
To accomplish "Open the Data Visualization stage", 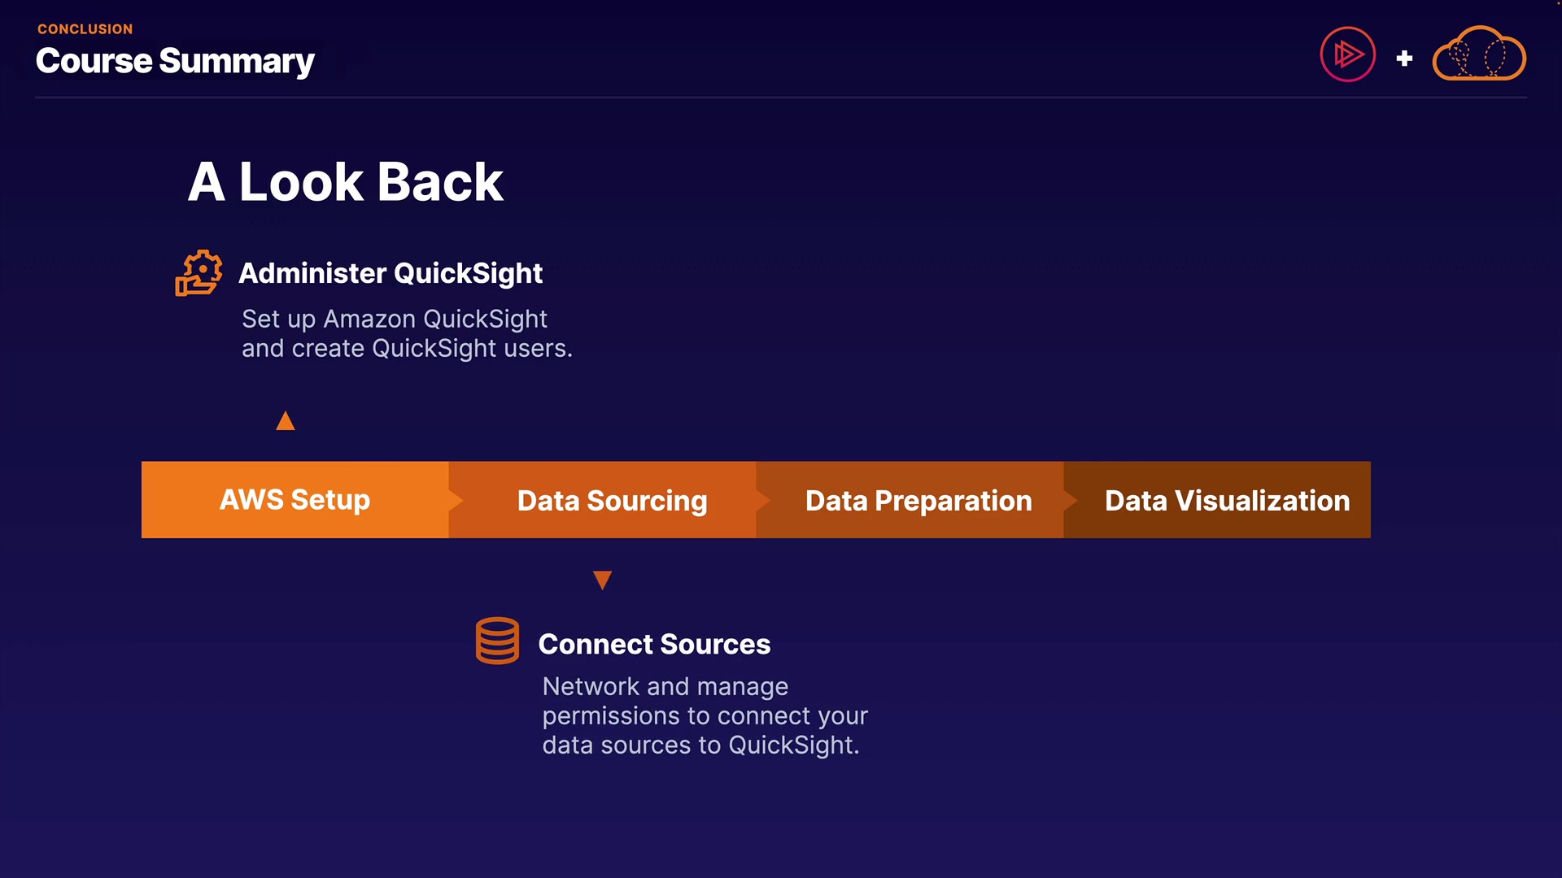I will coord(1227,501).
